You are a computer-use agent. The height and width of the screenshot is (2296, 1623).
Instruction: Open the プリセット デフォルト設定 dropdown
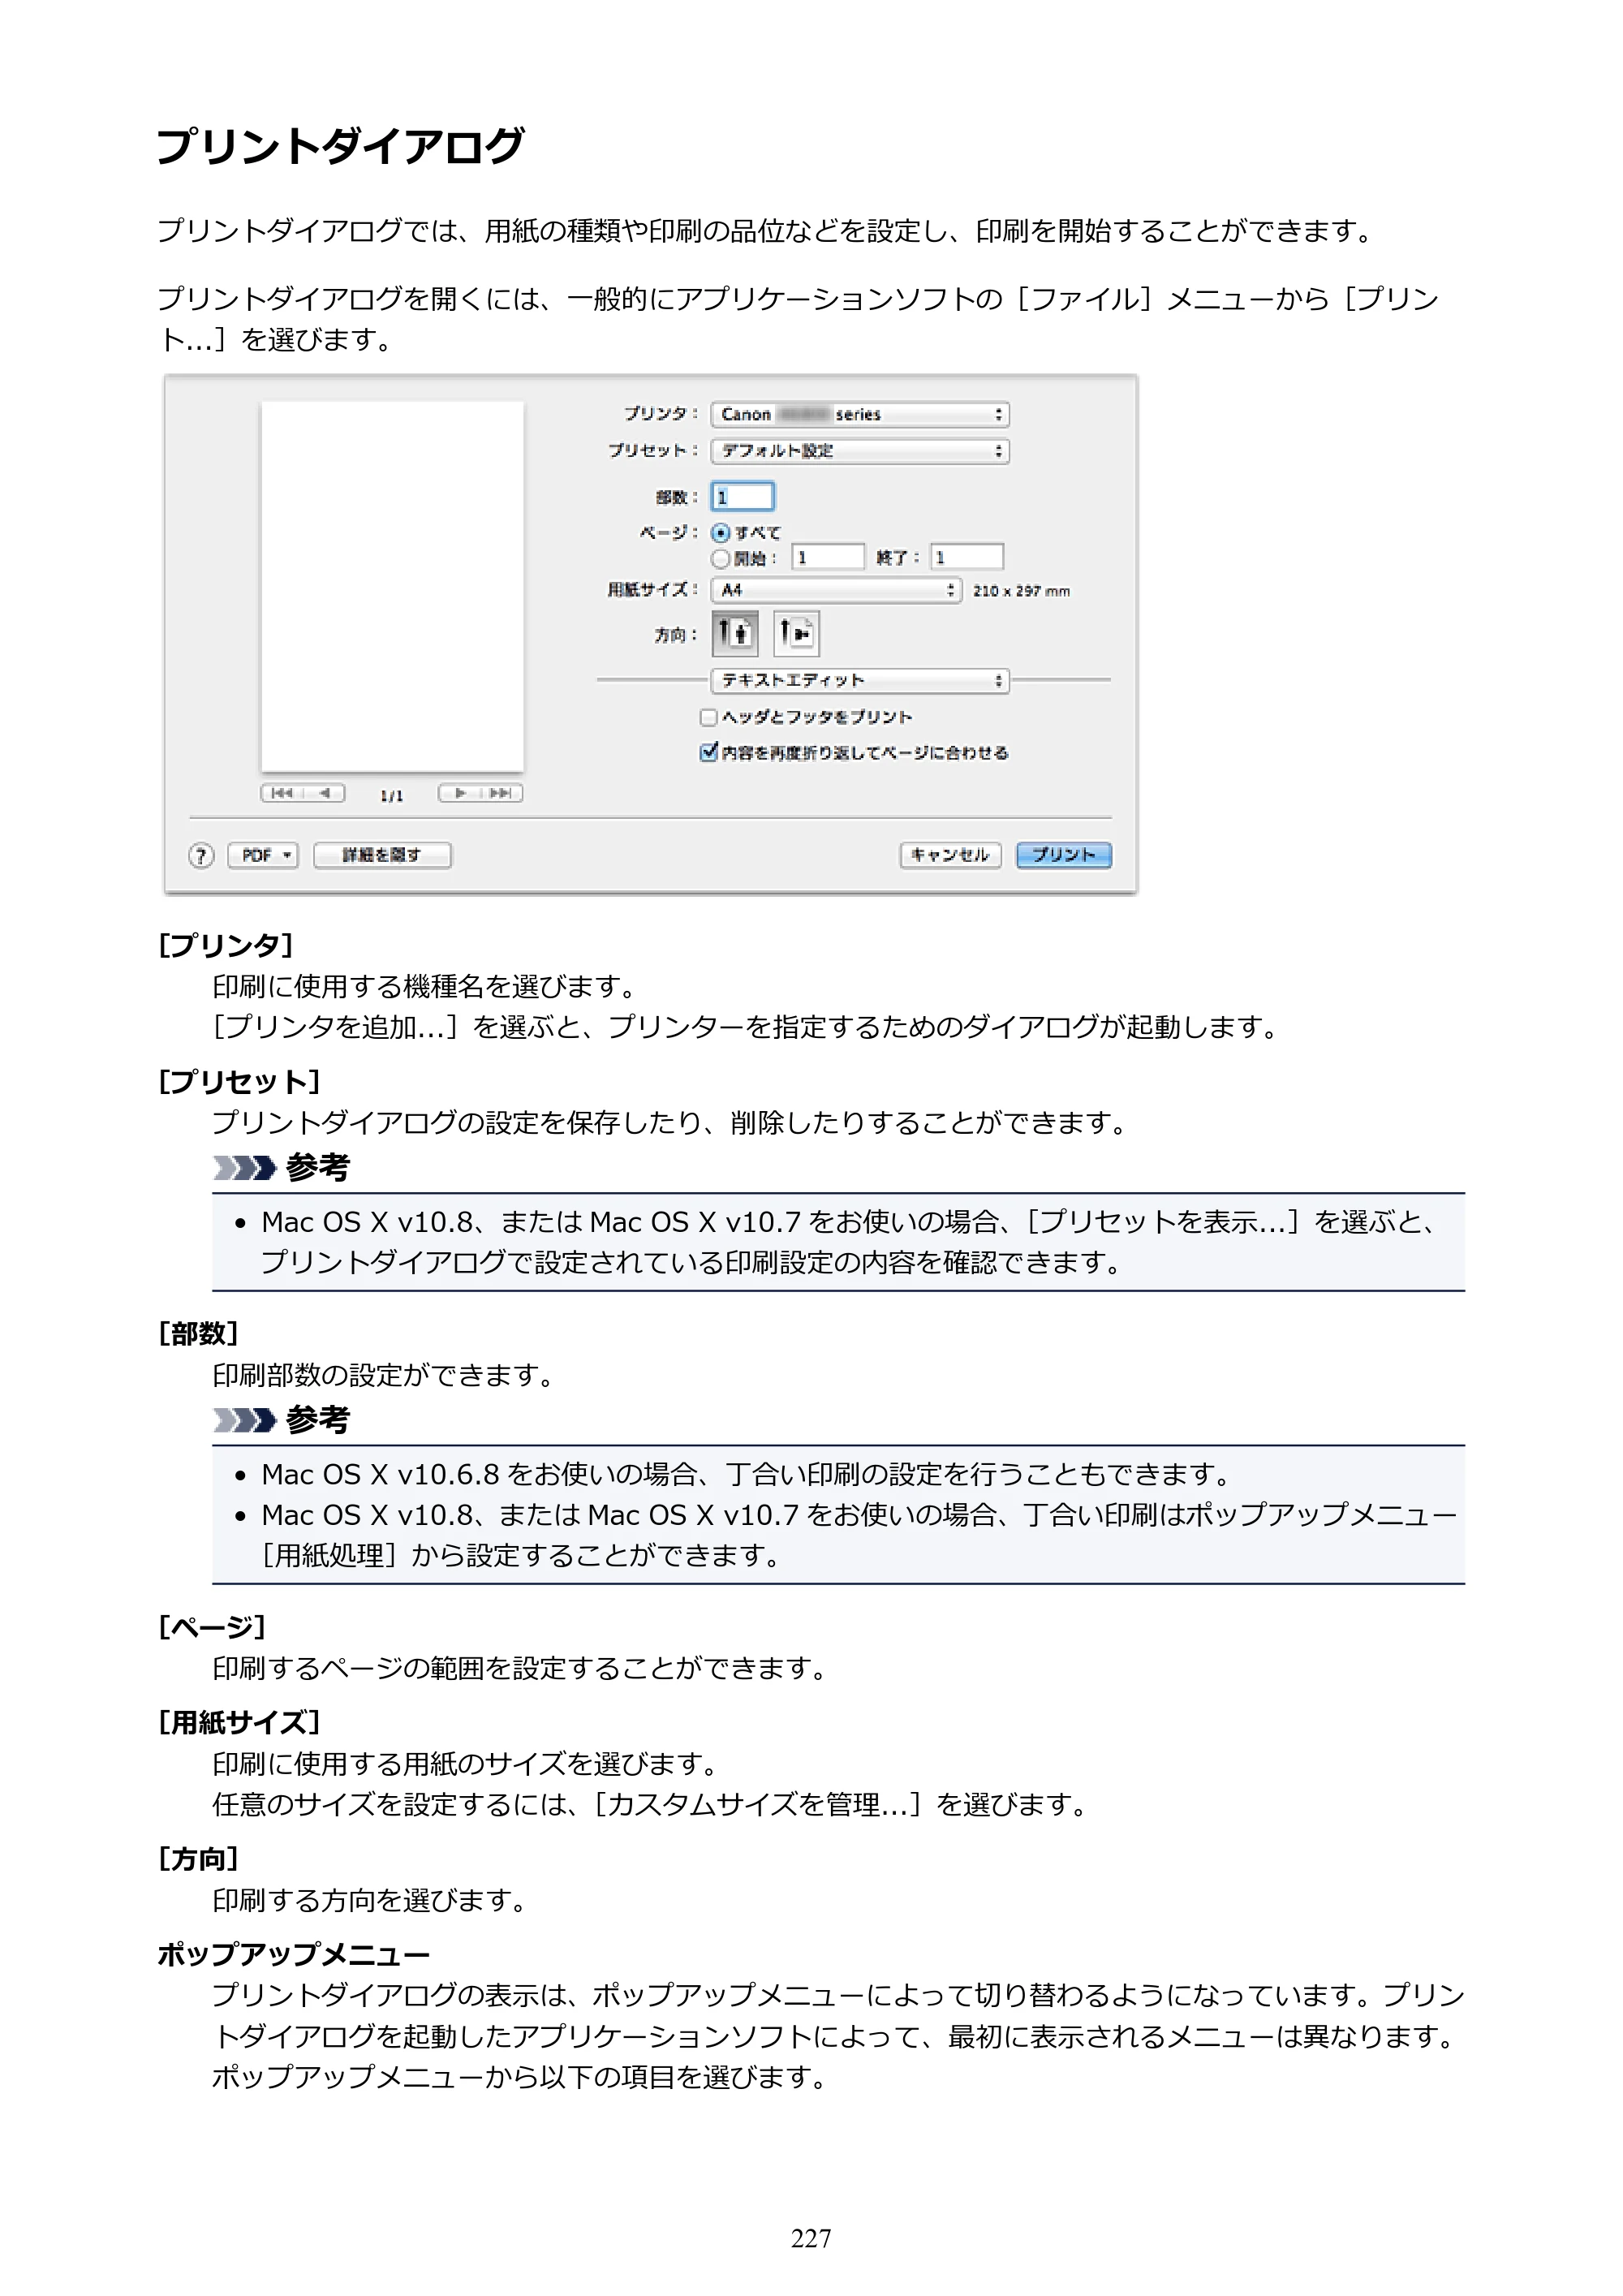click(860, 451)
